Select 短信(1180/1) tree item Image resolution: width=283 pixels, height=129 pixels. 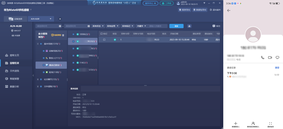click(51, 72)
